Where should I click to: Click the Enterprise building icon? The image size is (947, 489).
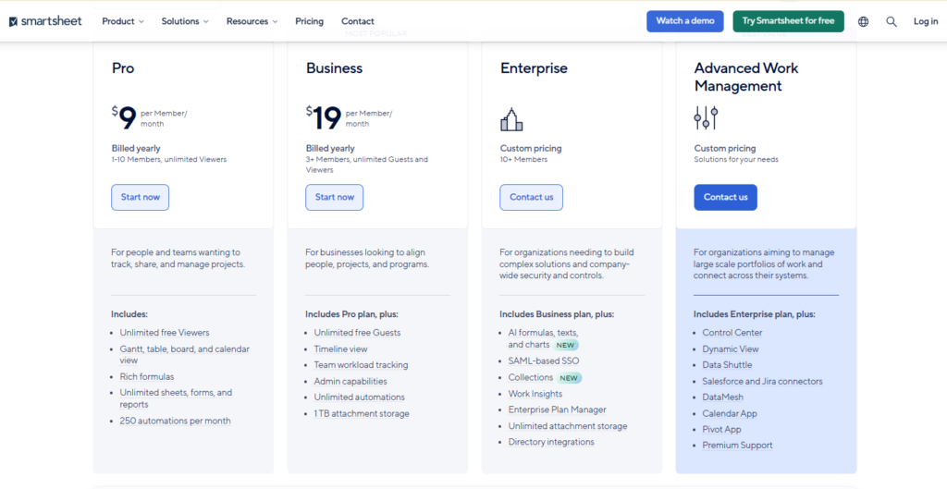[511, 119]
